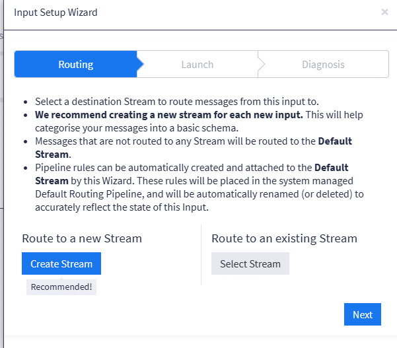The height and width of the screenshot is (348, 397).
Task: Open the Diagnosis step tab
Action: click(x=323, y=65)
